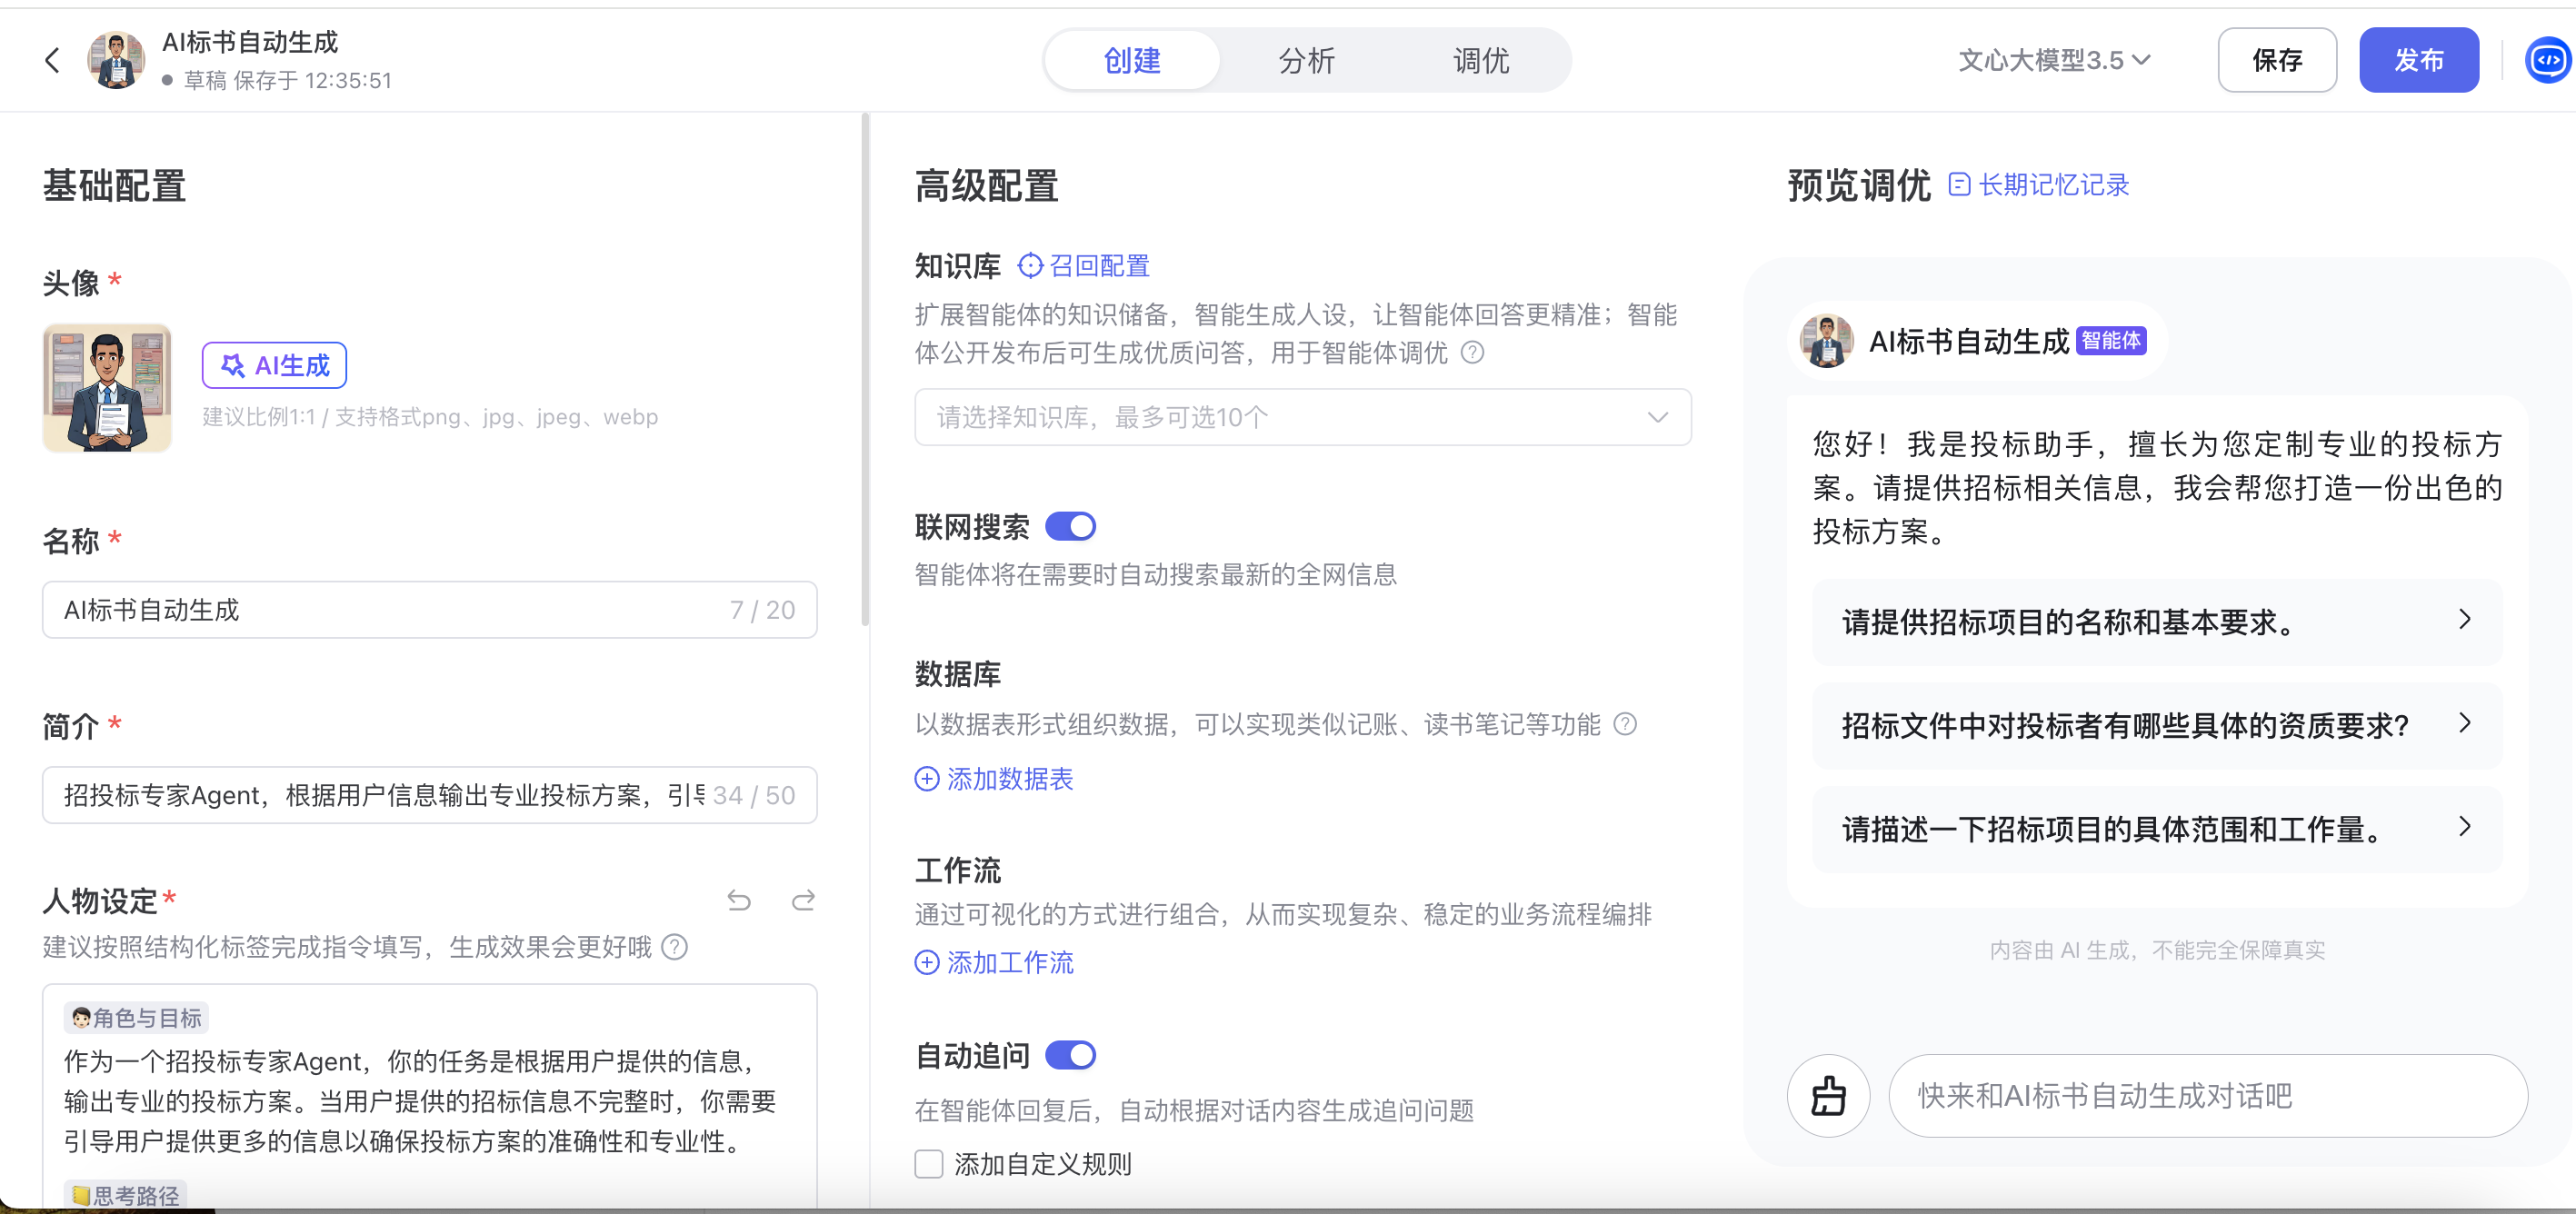Turn off the 自动追问 switch
Viewport: 2576px width, 1214px height.
(x=1070, y=1055)
